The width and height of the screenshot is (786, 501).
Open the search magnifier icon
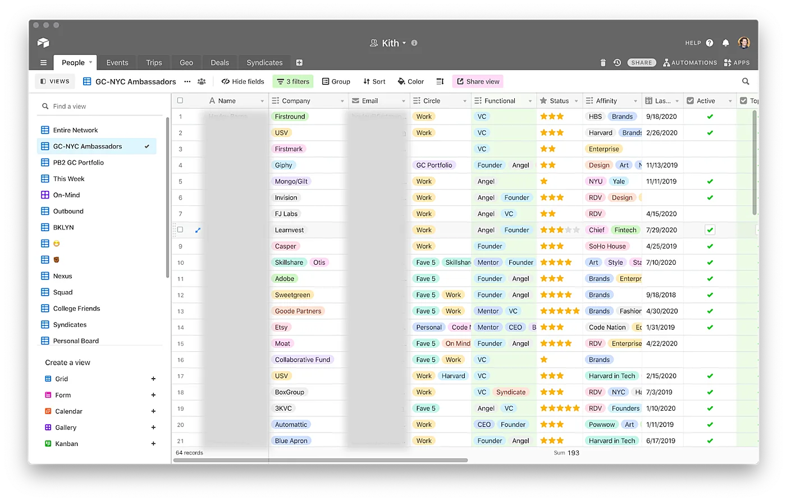746,81
